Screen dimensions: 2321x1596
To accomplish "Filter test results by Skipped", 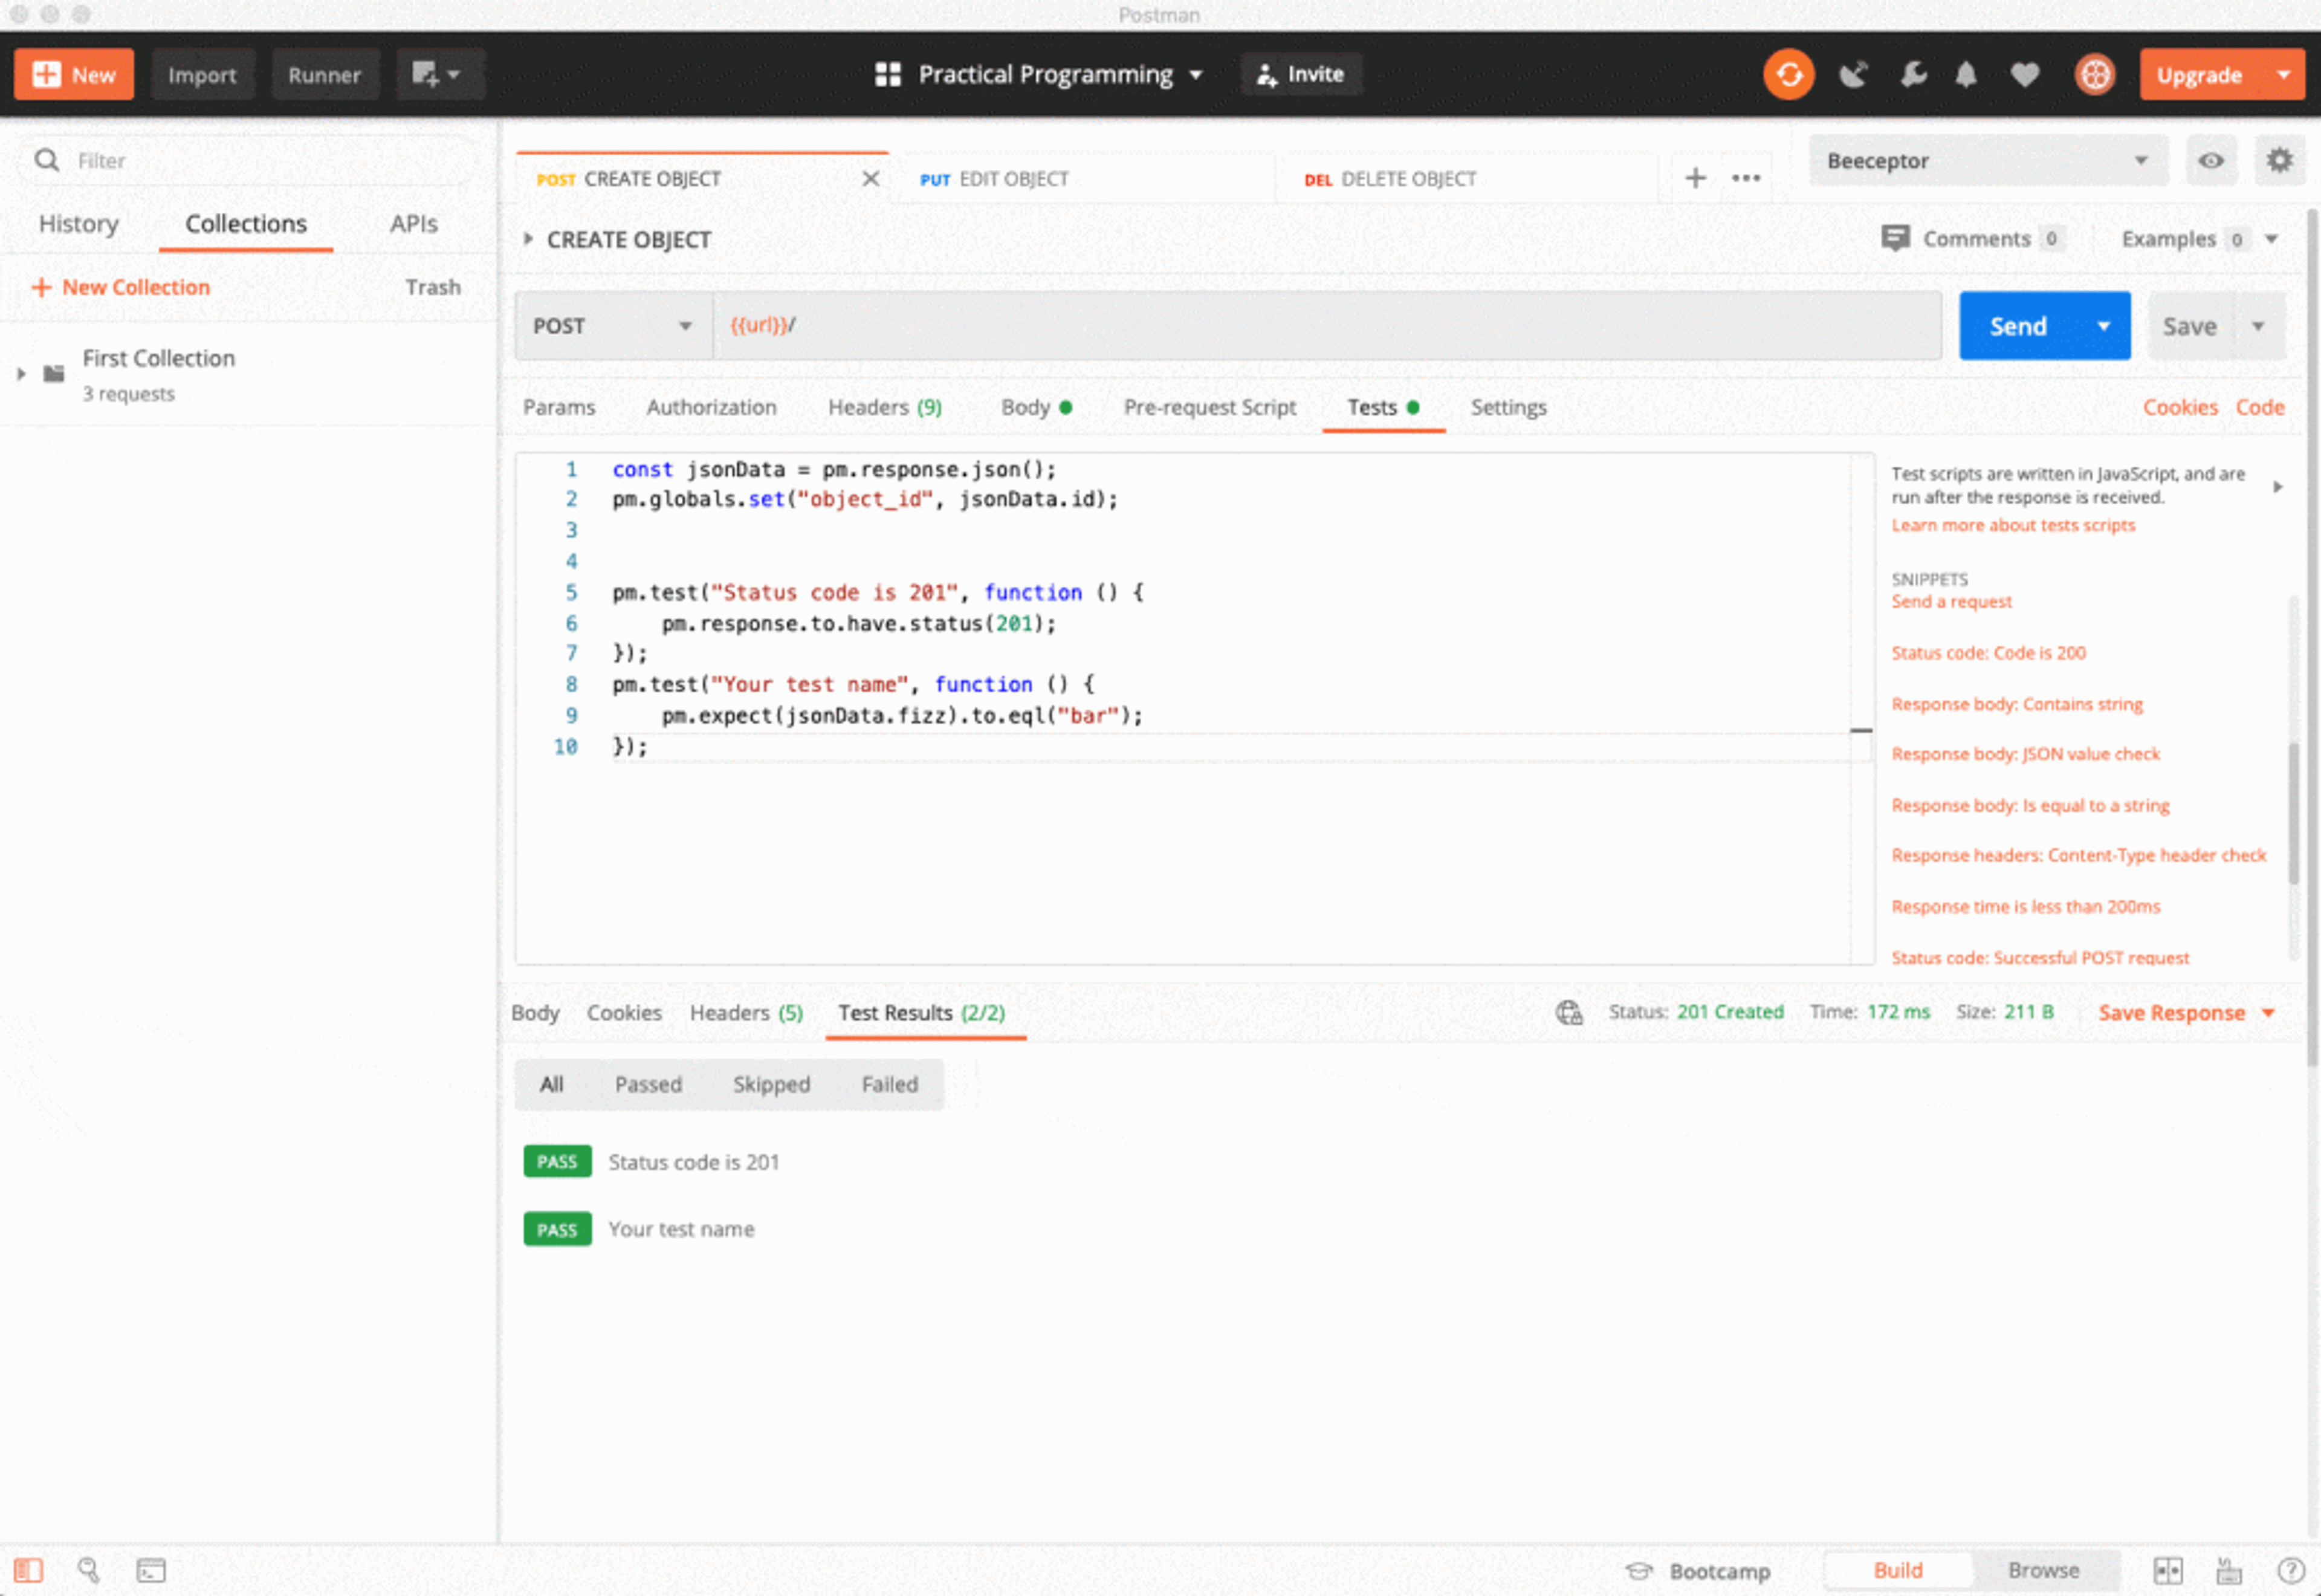I will 771,1084.
